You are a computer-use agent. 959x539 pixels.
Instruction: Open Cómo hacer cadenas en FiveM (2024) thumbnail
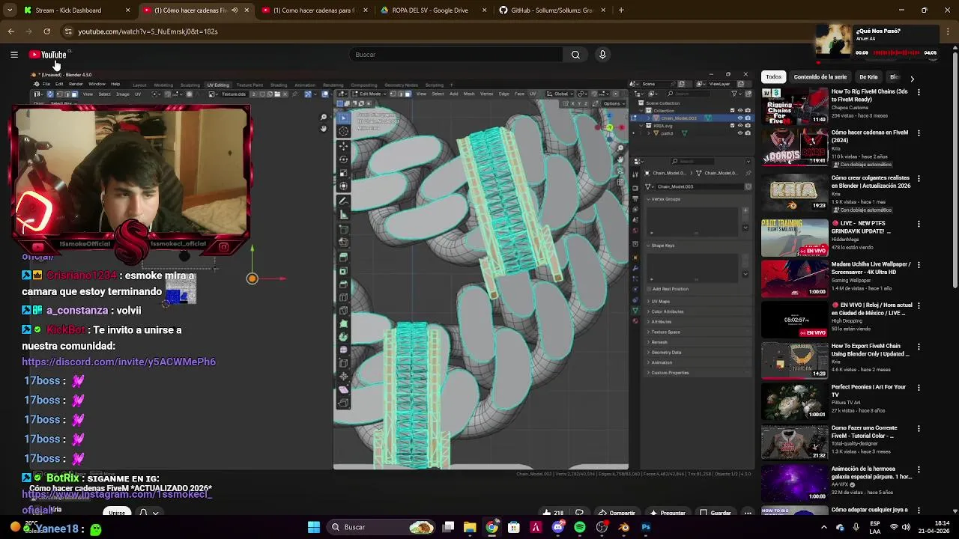click(794, 148)
